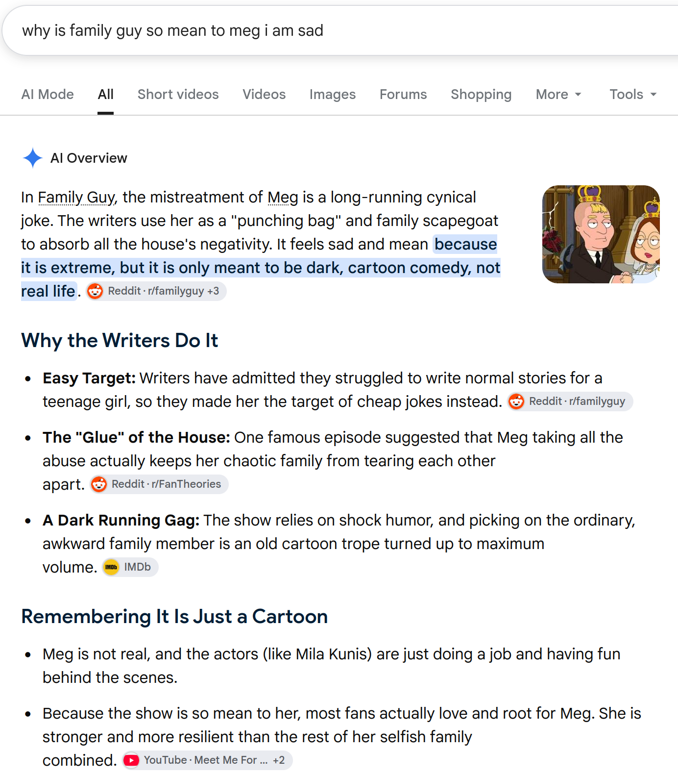Viewport: 678px width, 776px height.
Task: Select the Short videos tab
Action: point(178,94)
